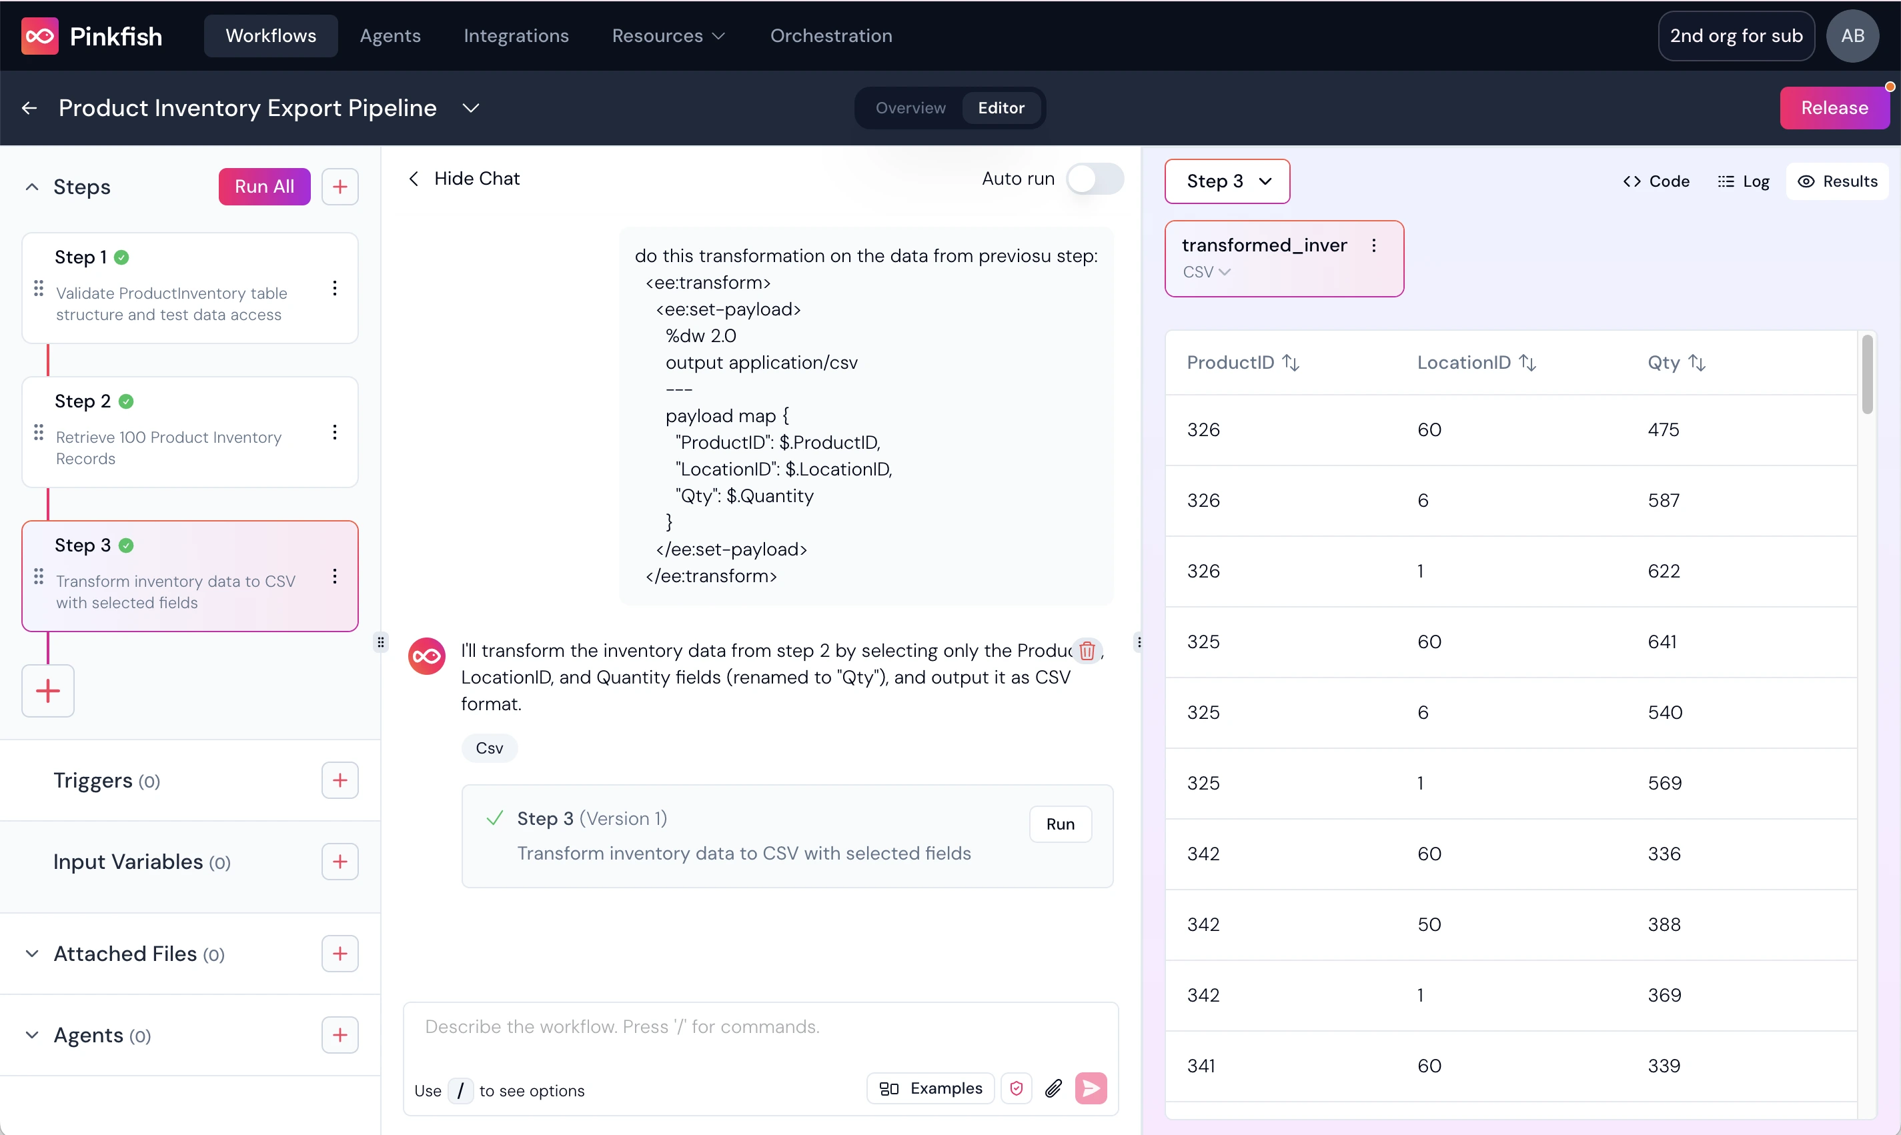Open the Resources dropdown menu
Image resolution: width=1901 pixels, height=1135 pixels.
(668, 36)
